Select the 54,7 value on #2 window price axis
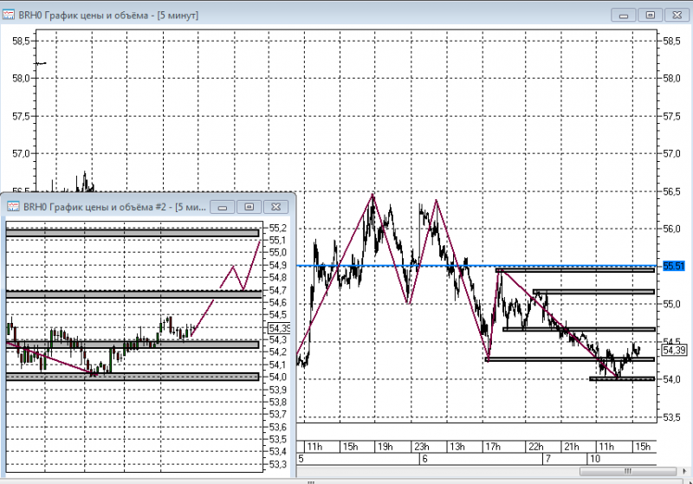 click(277, 290)
